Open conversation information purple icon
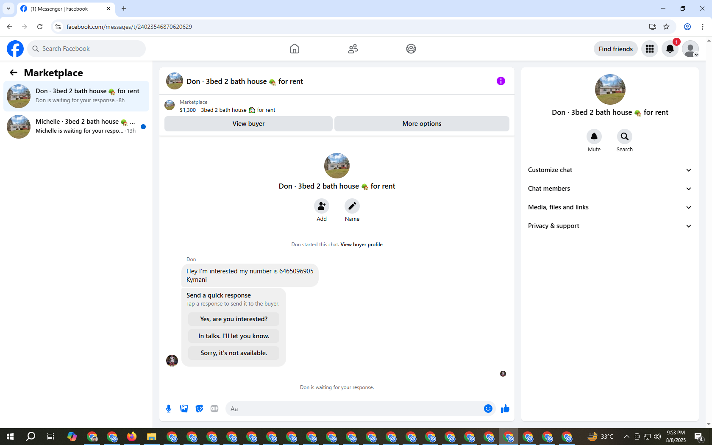The width and height of the screenshot is (712, 445). coord(501,81)
